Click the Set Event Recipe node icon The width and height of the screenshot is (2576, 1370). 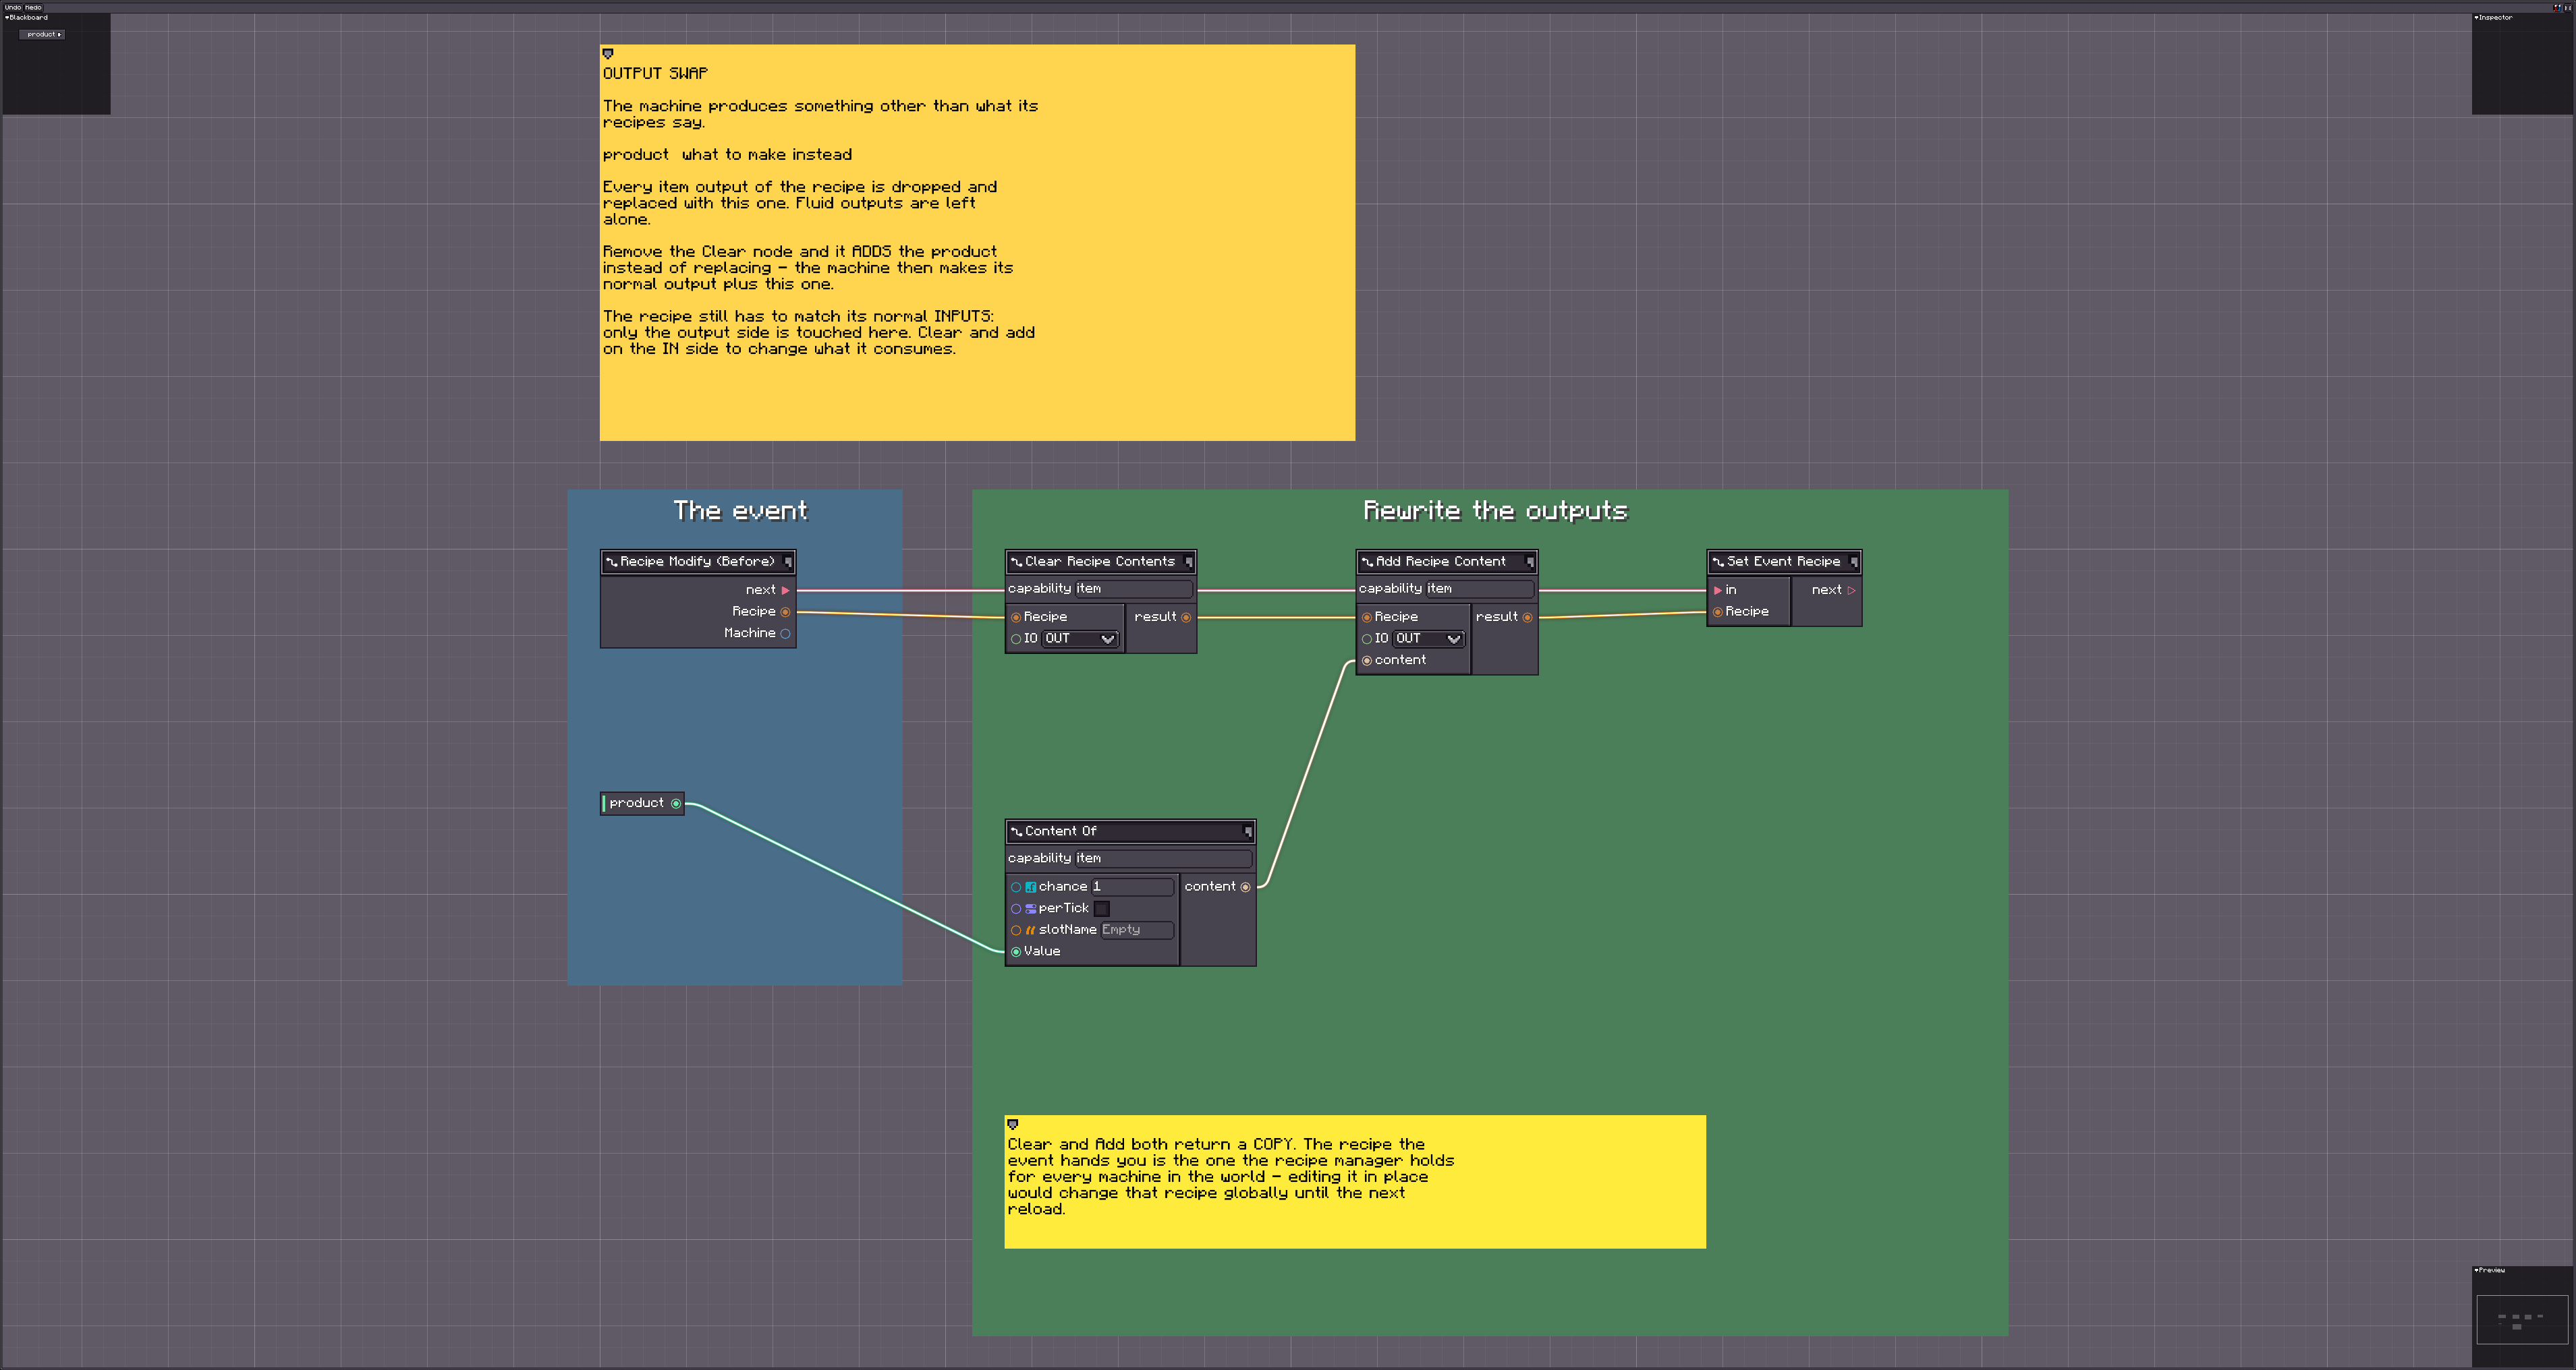[1718, 562]
